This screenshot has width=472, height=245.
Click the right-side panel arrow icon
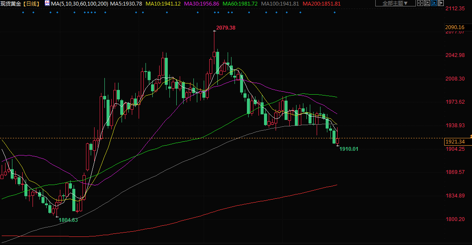[x=442, y=3]
